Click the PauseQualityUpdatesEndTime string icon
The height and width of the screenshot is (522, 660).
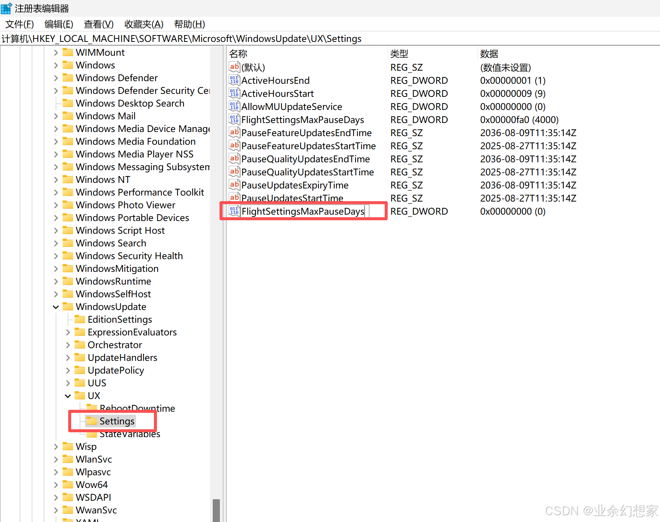click(234, 159)
